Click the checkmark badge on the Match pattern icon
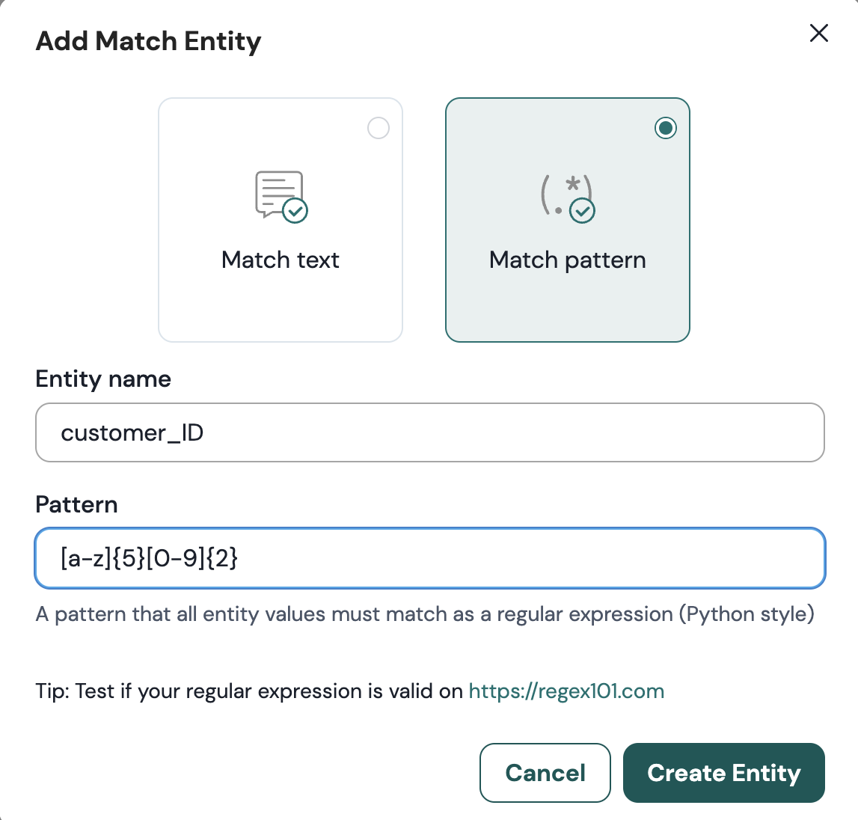 (x=583, y=212)
